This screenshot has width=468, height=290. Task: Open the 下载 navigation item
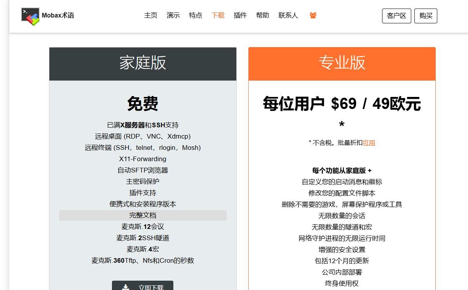[x=218, y=15]
